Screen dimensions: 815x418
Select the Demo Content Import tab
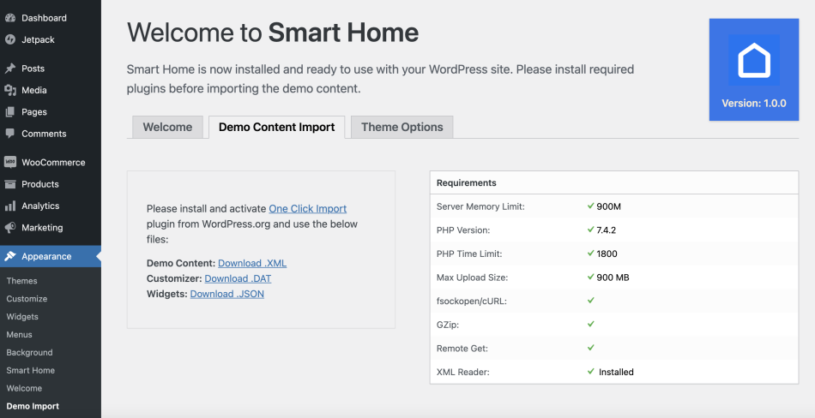pos(276,127)
